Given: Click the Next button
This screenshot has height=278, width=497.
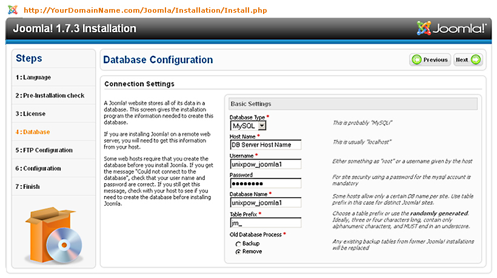Looking at the screenshot, I should coord(468,59).
